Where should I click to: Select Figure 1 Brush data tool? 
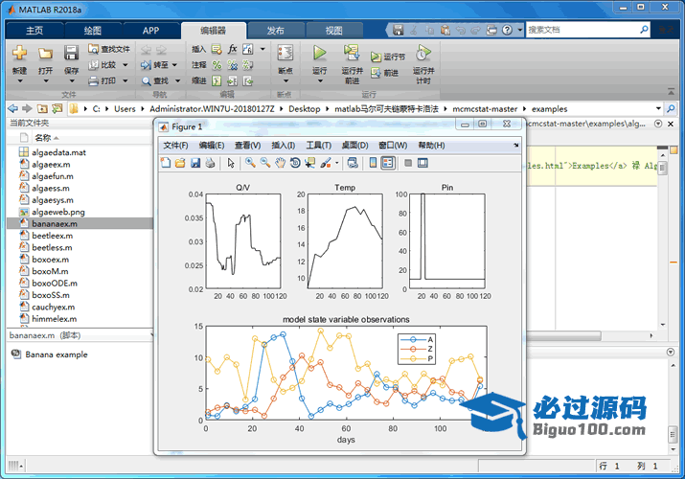(326, 163)
